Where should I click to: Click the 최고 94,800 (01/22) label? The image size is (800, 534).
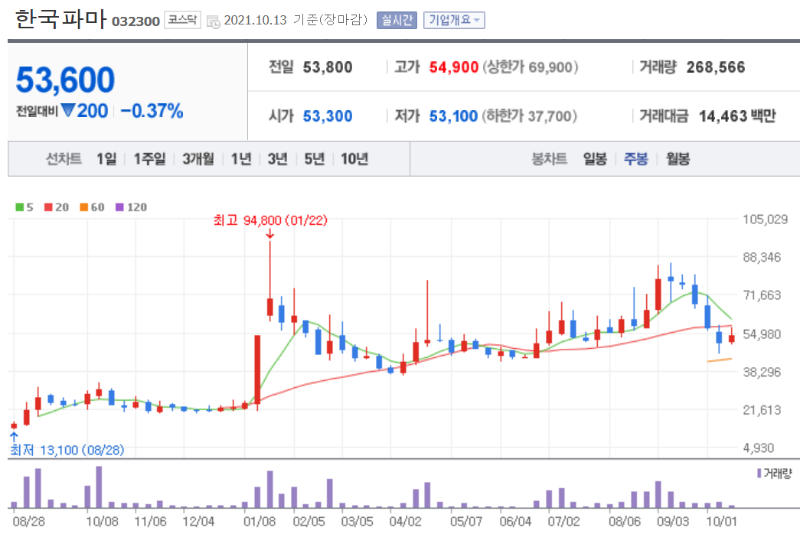pos(270,220)
